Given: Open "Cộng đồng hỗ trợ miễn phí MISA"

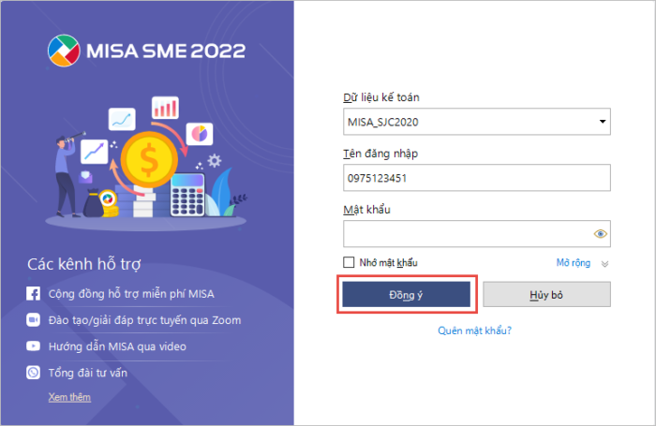Looking at the screenshot, I should pyautogui.click(x=131, y=294).
